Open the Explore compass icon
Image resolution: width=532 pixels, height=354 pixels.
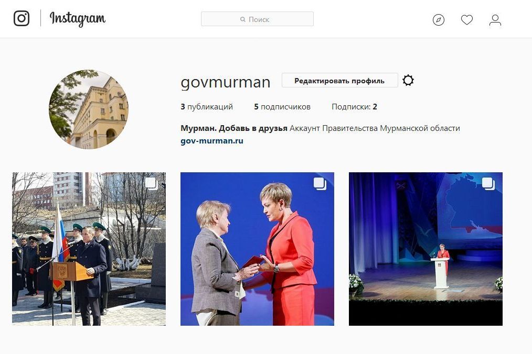tap(439, 20)
